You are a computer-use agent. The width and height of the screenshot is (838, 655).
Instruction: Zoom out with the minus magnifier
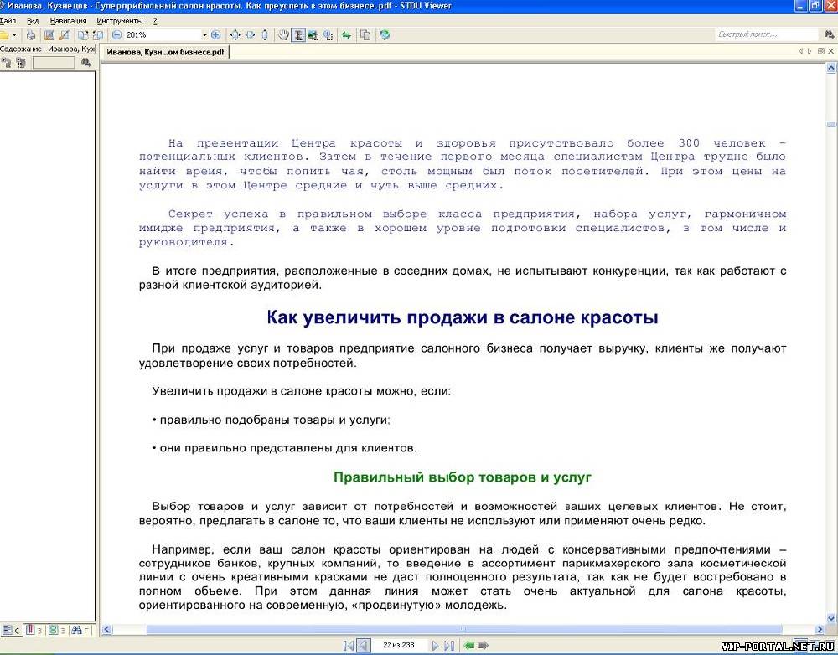coord(117,34)
